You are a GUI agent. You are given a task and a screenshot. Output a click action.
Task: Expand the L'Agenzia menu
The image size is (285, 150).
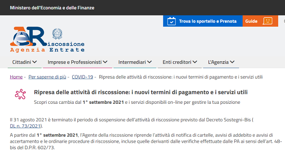(221, 62)
